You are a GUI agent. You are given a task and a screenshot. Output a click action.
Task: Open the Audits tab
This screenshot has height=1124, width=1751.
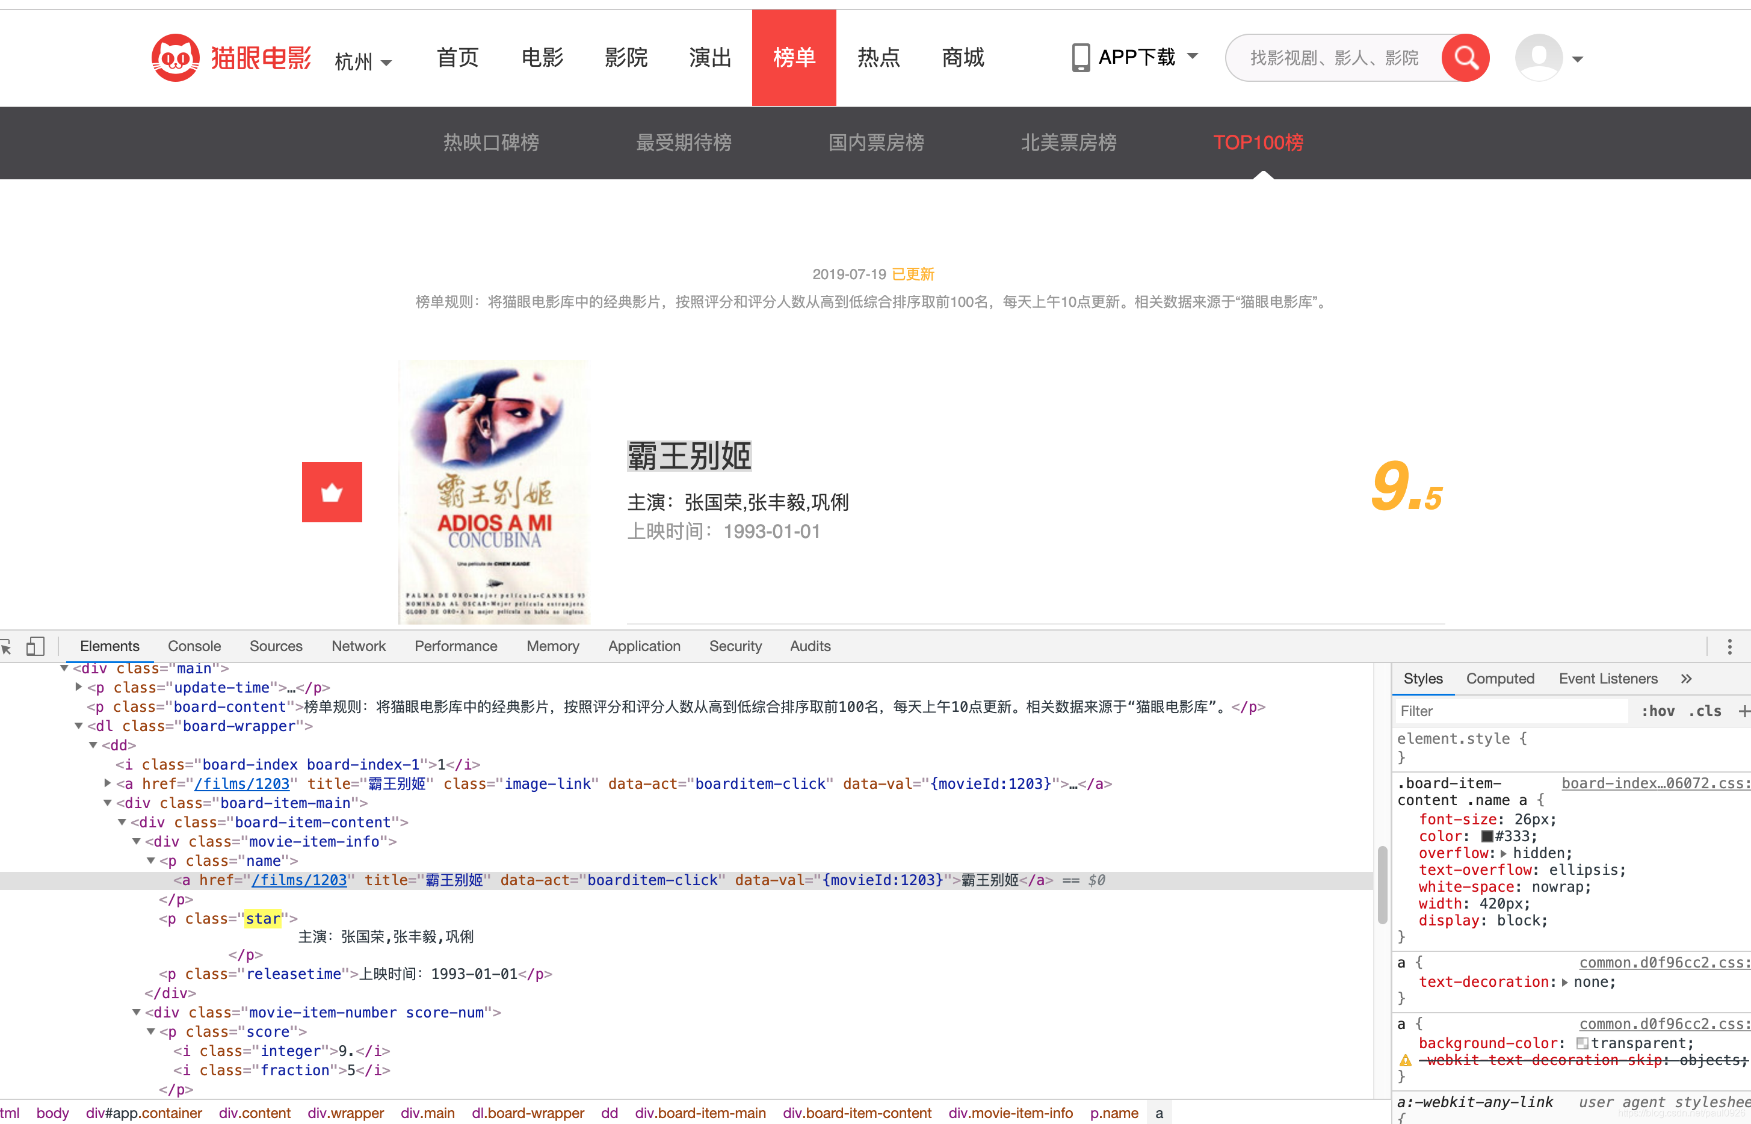tap(810, 647)
